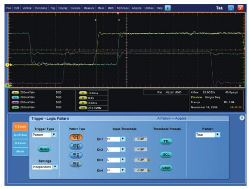Click the small orange indicator beside Ch3 threshold

(x=149, y=160)
